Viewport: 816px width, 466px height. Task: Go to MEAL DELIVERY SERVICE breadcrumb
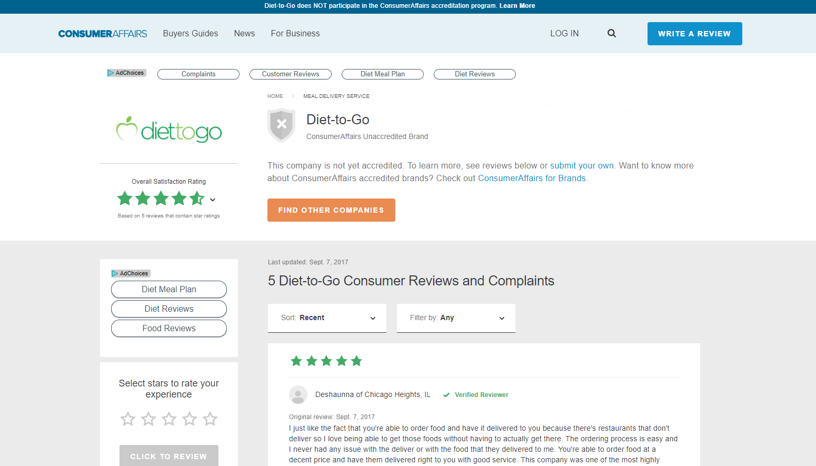[x=336, y=96]
